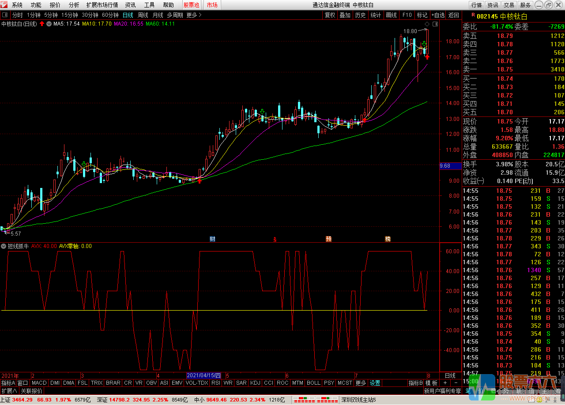Click the diamond icon at chart top-right
565x405 pixels.
426,24
